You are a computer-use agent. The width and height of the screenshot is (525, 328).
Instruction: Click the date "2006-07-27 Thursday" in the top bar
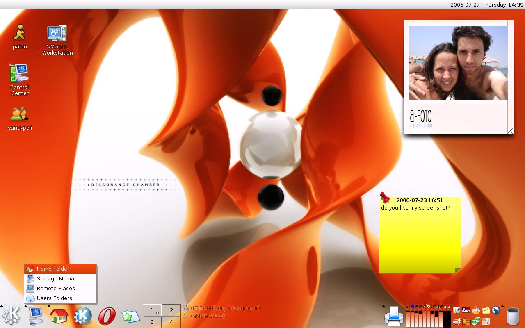(x=478, y=5)
